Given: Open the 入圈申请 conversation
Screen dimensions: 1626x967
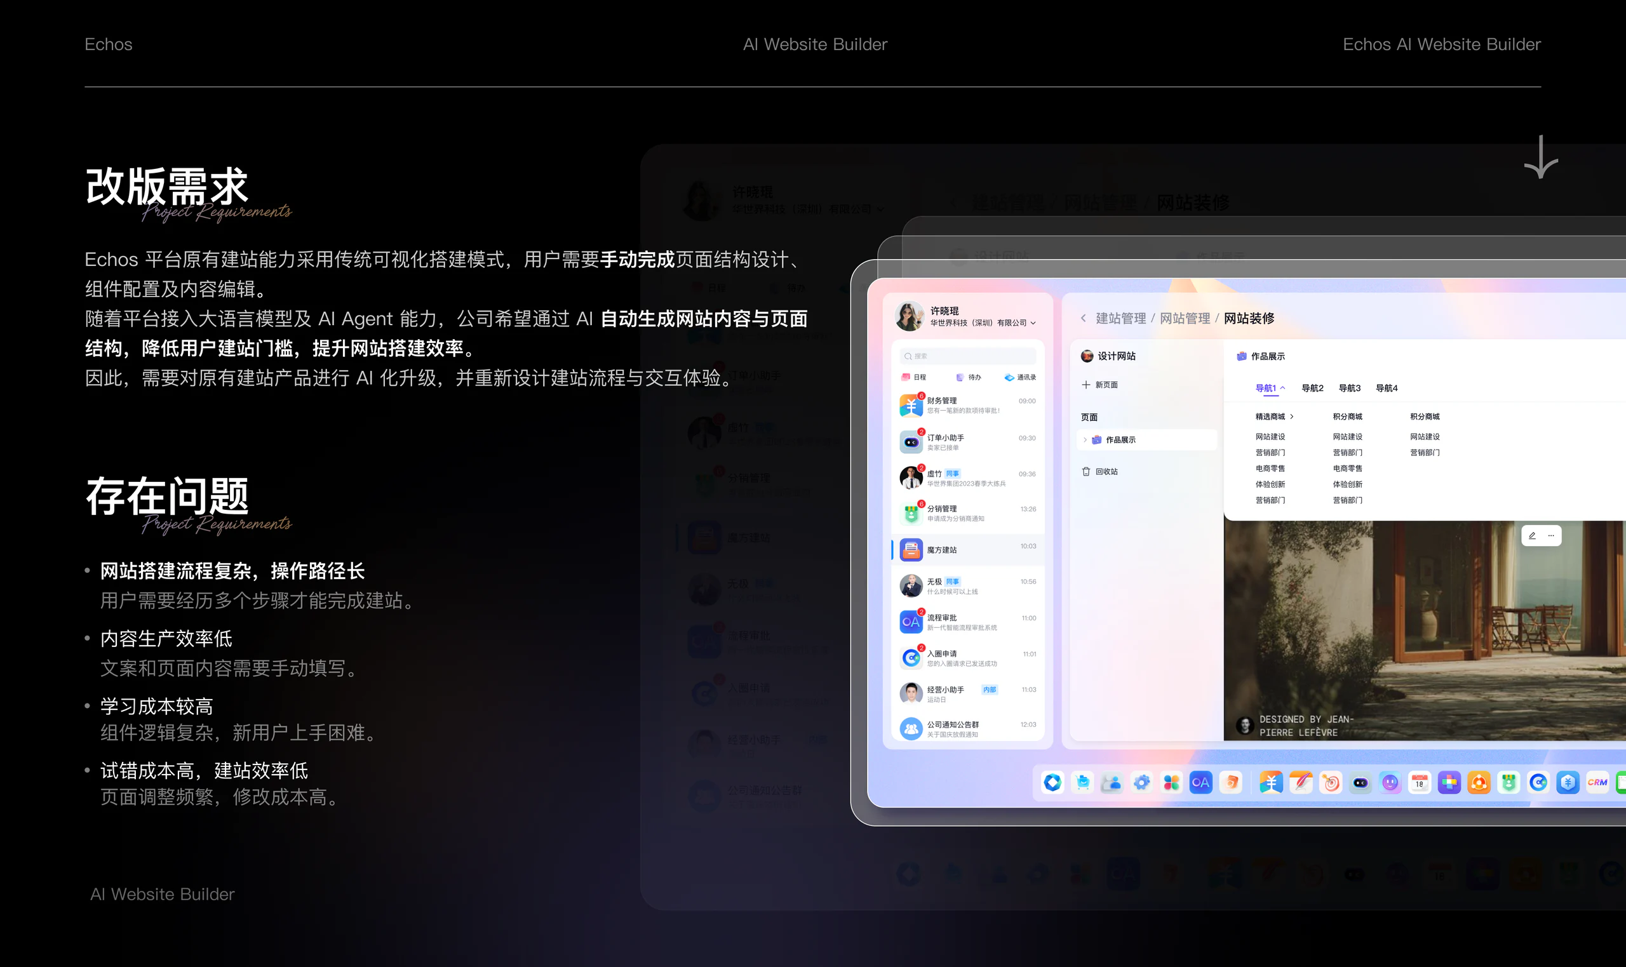Looking at the screenshot, I should (x=968, y=658).
